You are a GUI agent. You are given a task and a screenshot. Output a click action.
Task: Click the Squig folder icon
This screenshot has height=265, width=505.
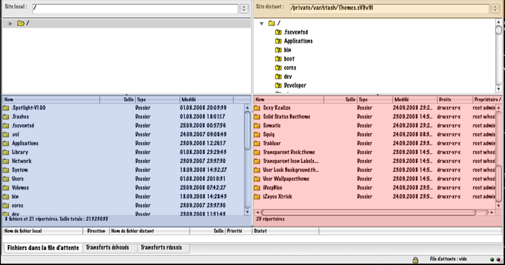257,135
